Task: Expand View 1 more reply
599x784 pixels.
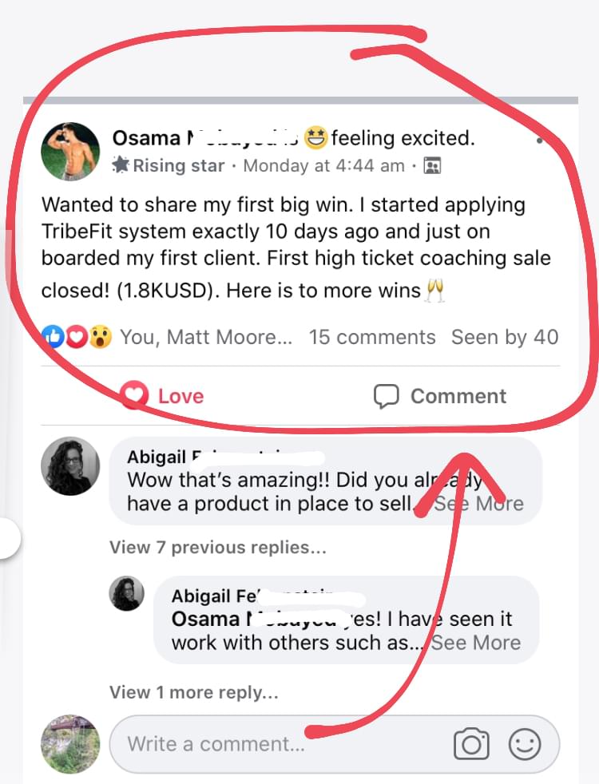Action: (194, 693)
